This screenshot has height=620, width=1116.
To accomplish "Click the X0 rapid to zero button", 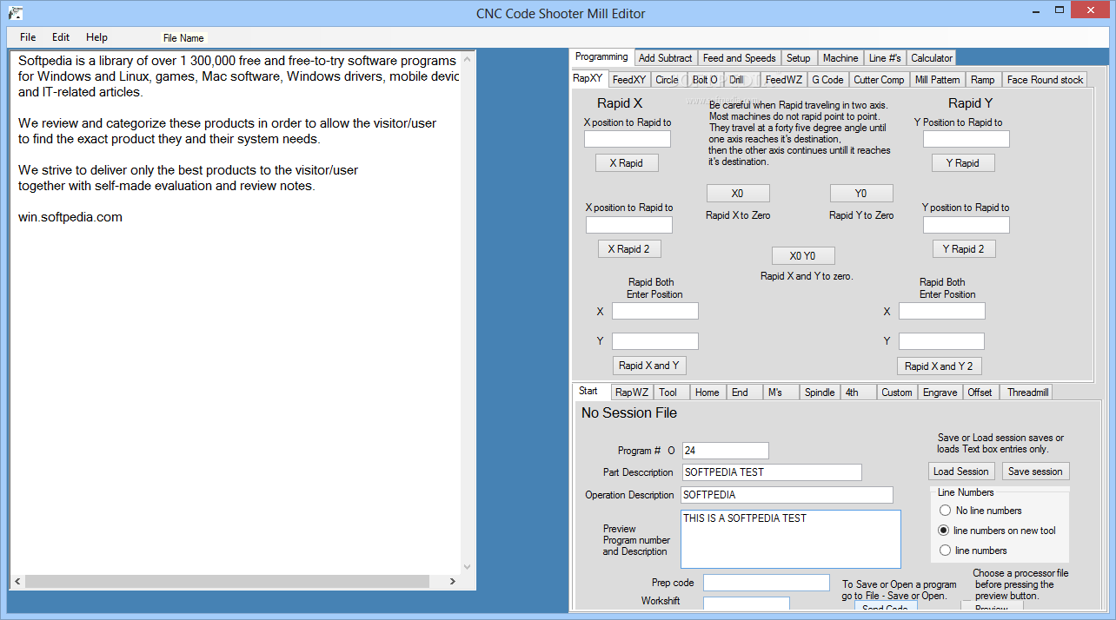I will click(737, 194).
